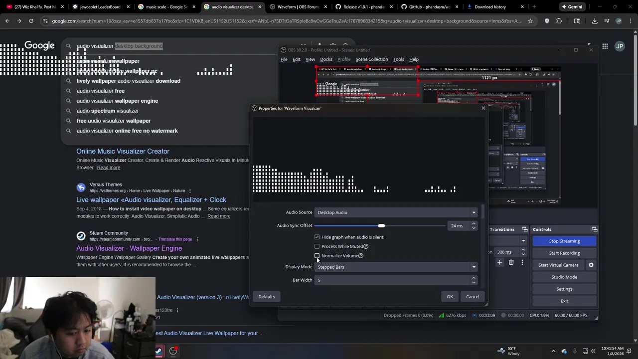Image resolution: width=638 pixels, height=359 pixels.
Task: Open the weather widget showing 55°F Windy
Action: pos(509,351)
